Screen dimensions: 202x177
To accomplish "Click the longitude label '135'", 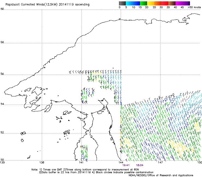I will (x=2, y=163).
